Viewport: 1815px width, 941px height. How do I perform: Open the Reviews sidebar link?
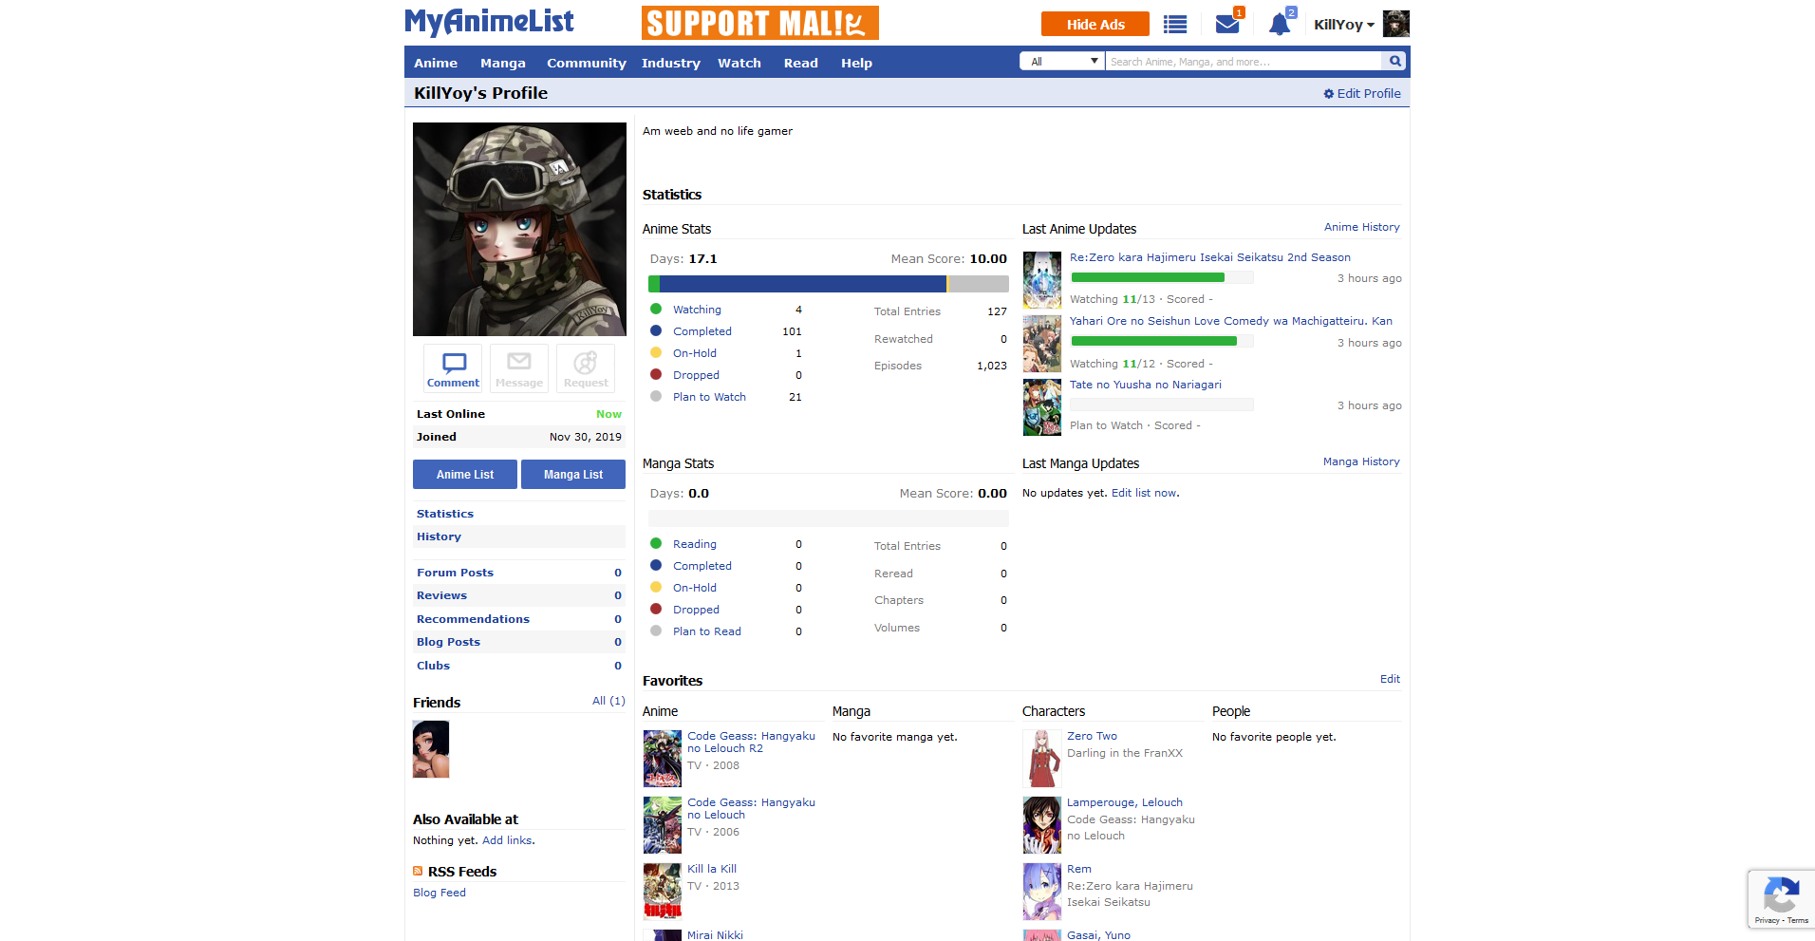coord(441,595)
